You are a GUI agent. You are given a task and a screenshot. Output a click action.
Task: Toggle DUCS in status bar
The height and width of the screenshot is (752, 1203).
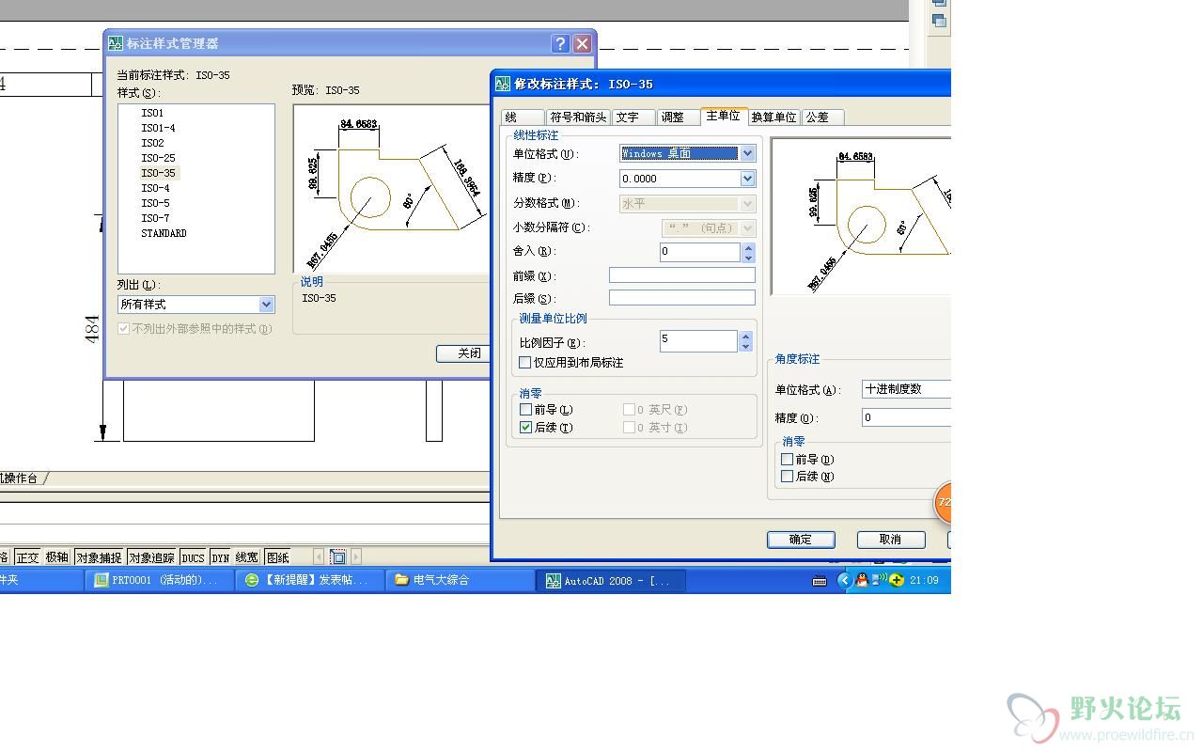pos(193,557)
